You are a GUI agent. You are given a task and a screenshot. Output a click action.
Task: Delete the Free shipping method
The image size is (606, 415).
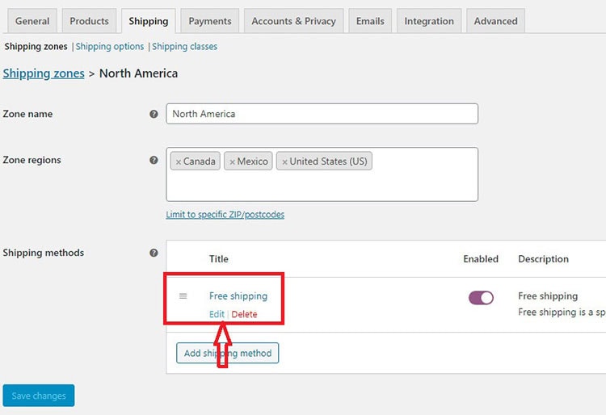(x=244, y=314)
